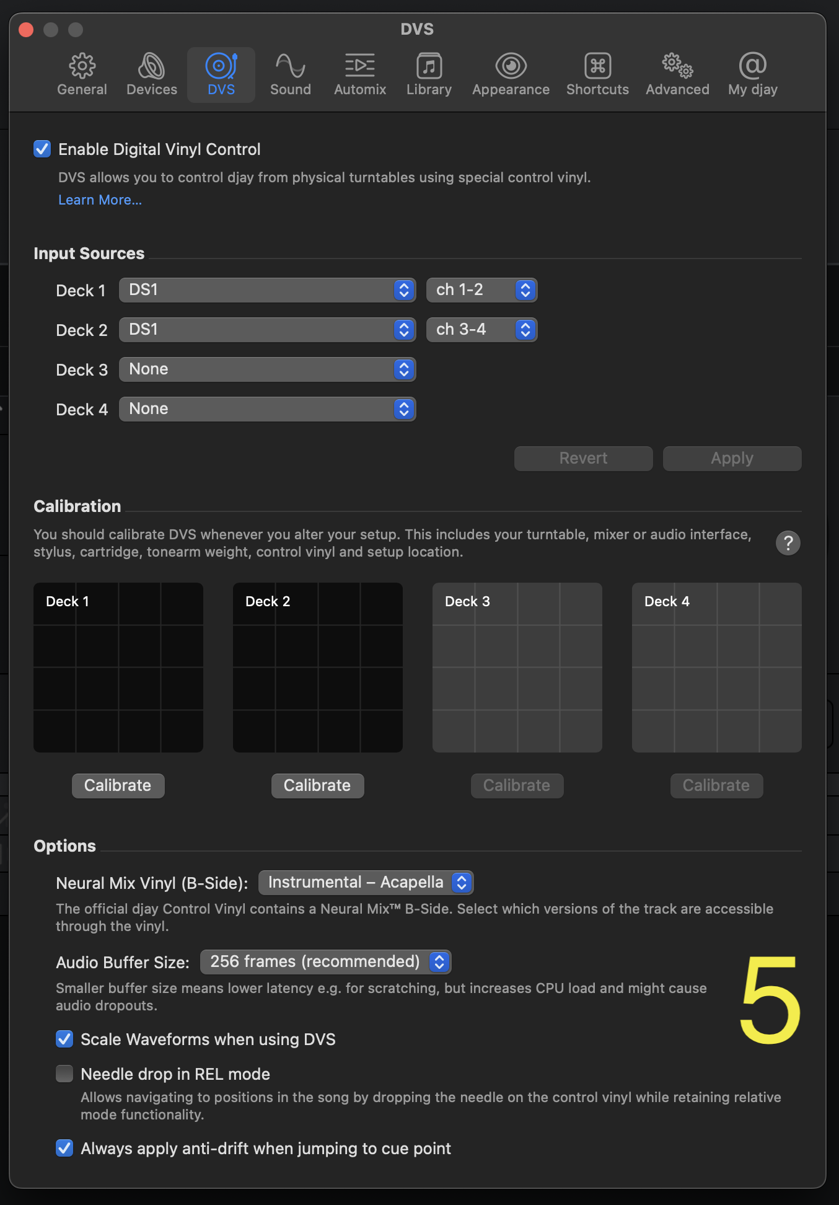Open the General preferences gear icon
Screen dimensions: 839x1205
coord(82,66)
